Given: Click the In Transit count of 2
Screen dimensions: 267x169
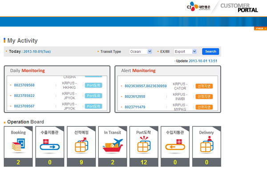Looking at the screenshot, I should pos(113,162).
